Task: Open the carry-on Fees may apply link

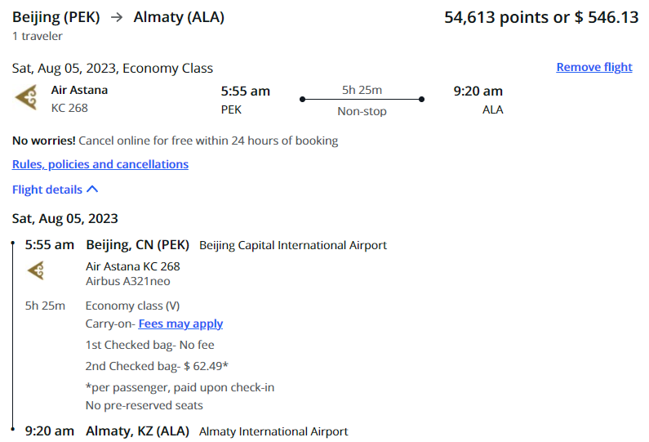Action: (180, 324)
